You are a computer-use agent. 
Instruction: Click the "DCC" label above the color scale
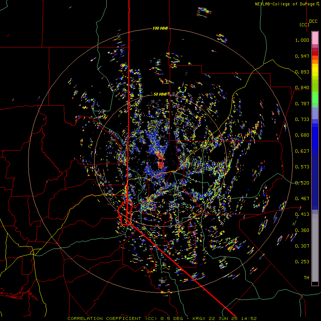coord(314,21)
